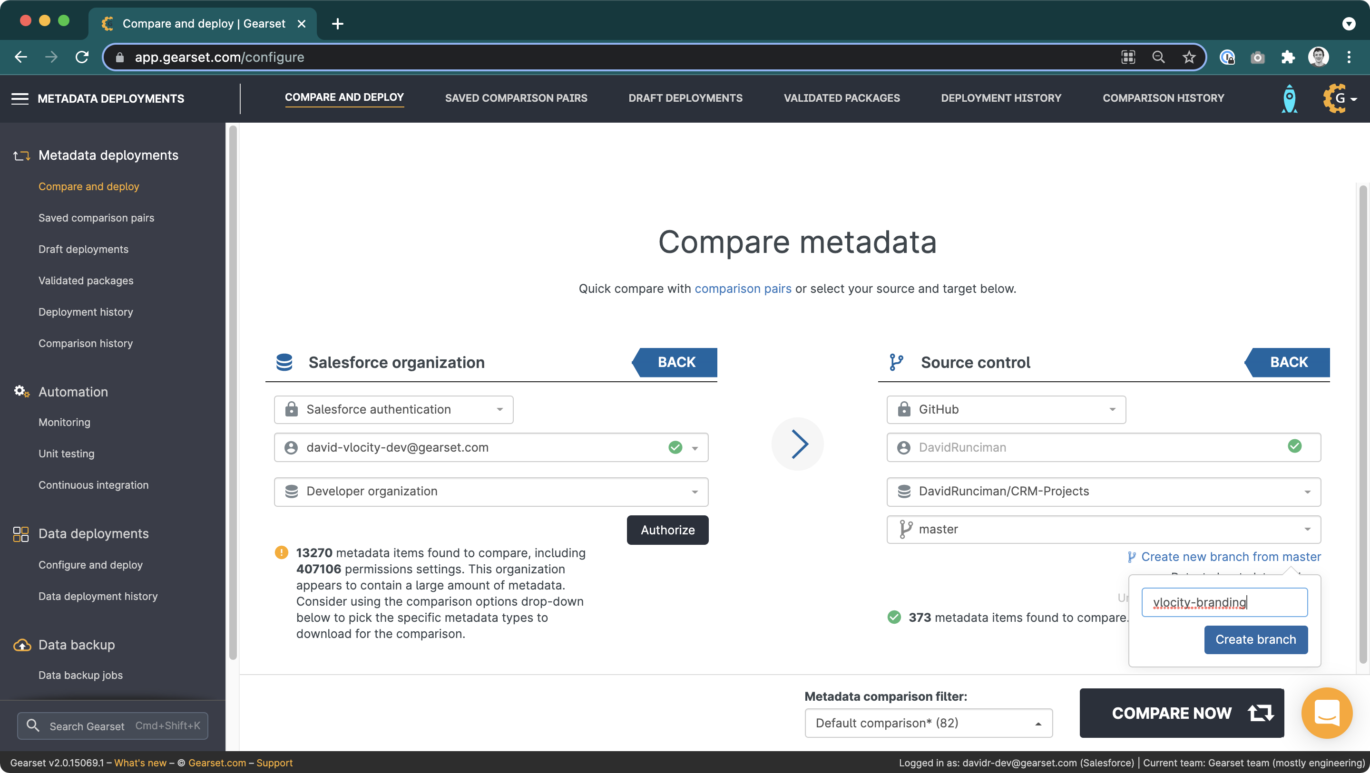The height and width of the screenshot is (773, 1370).
Task: Expand the Developer organization dropdown
Action: pos(491,492)
